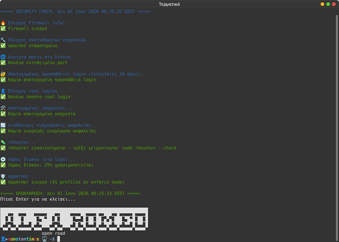Click the check mark beside Κανένα ύποπτο root login

click(3, 97)
